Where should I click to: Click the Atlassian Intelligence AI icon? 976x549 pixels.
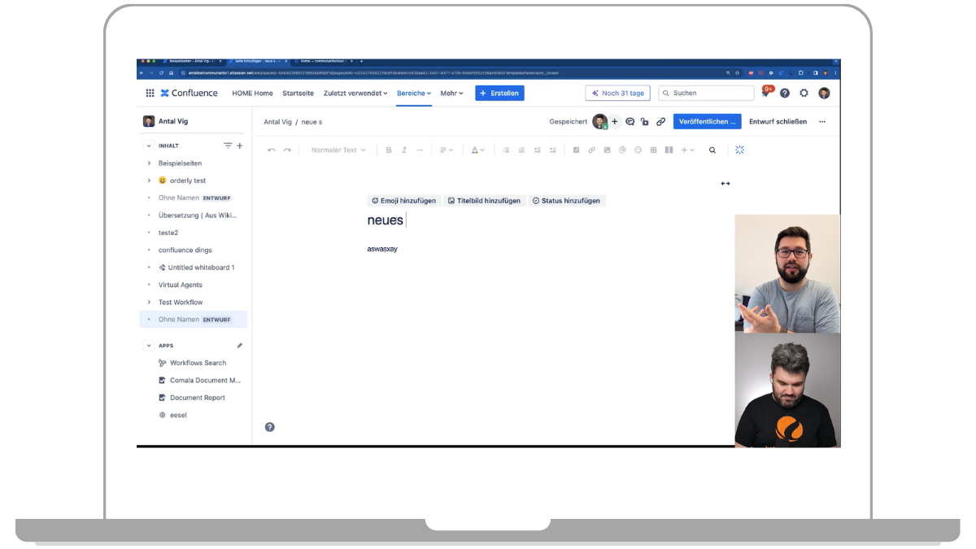coord(739,150)
